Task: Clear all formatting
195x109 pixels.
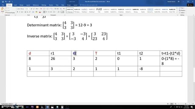Action: (41, 9)
